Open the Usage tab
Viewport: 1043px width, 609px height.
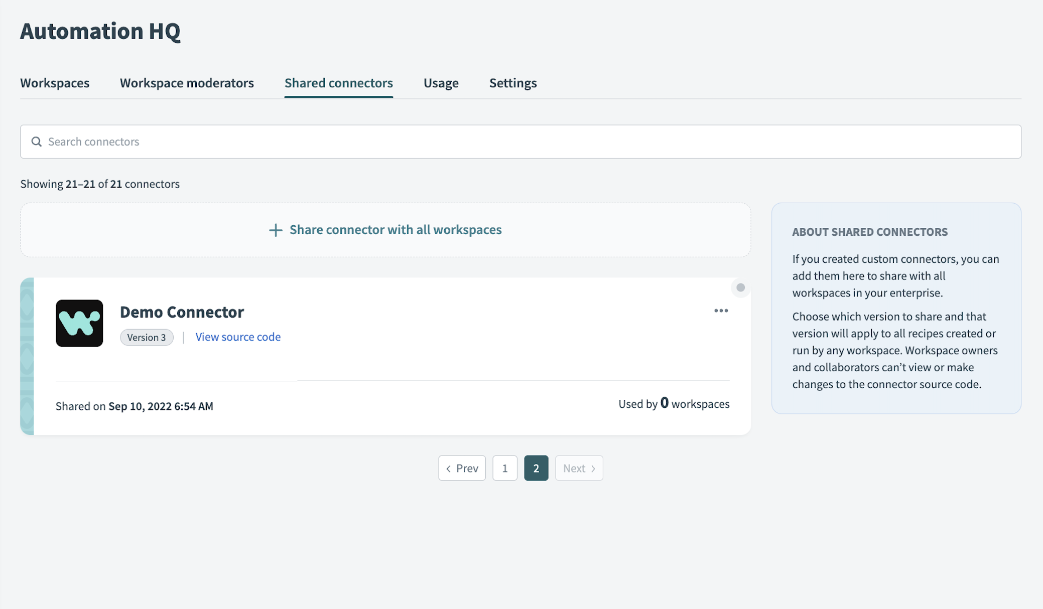point(441,83)
